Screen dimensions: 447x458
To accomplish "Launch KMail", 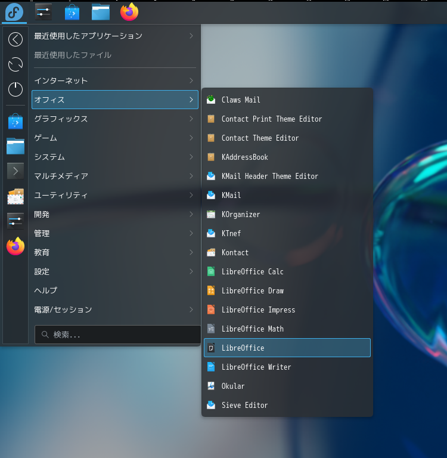I will [287, 195].
